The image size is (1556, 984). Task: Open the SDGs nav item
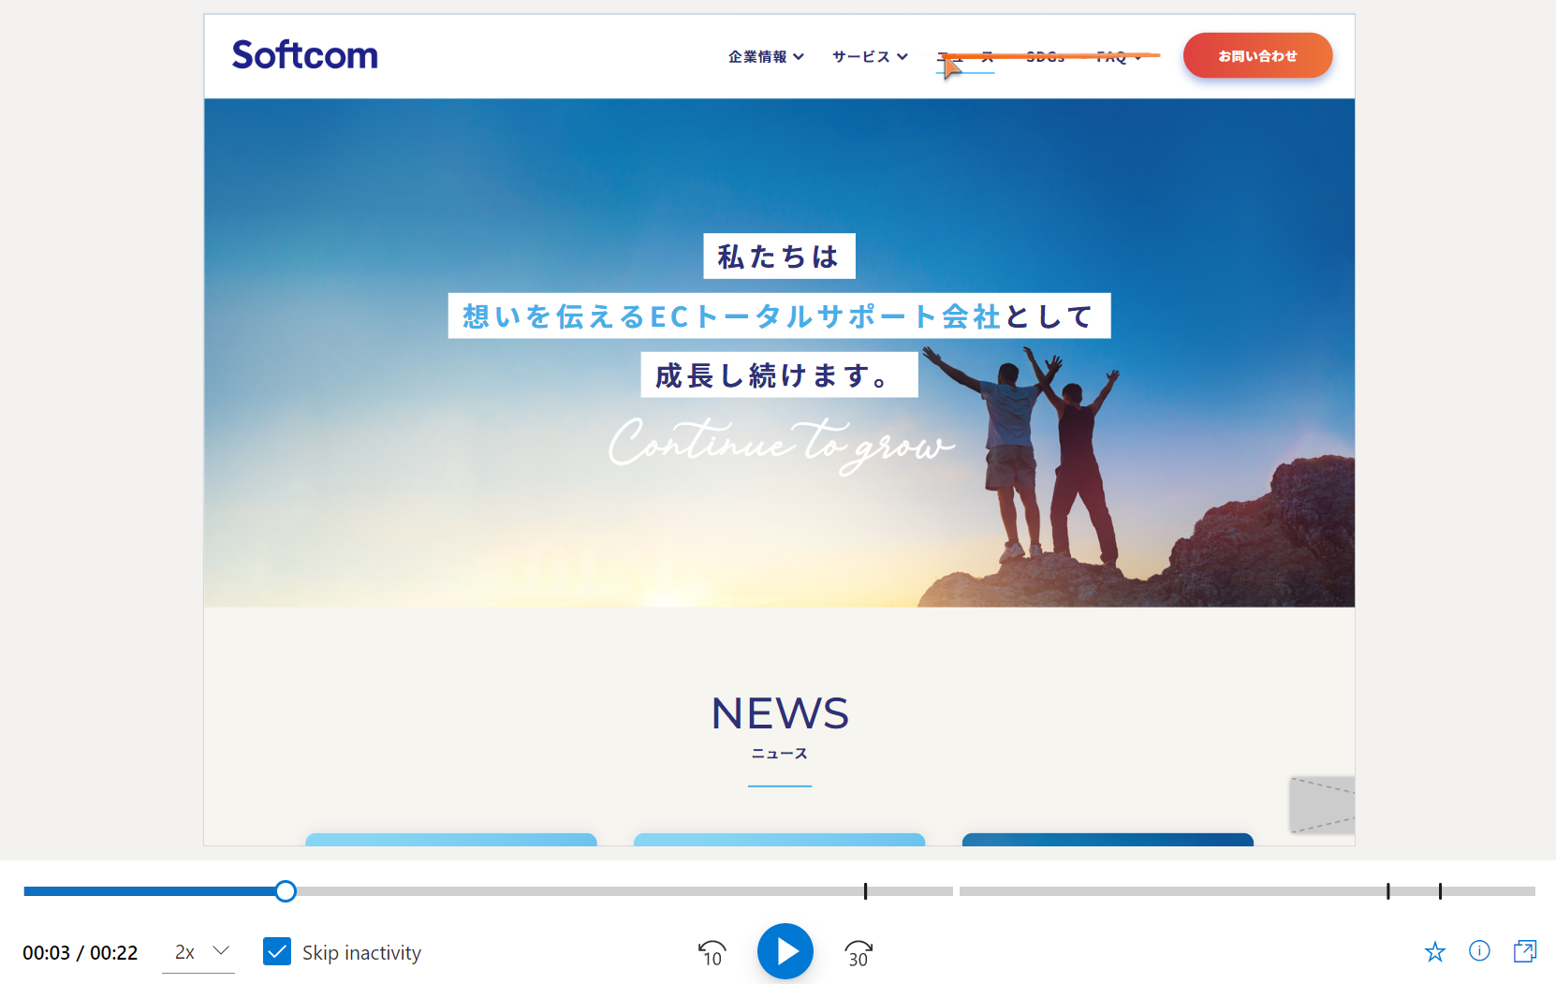point(1045,57)
